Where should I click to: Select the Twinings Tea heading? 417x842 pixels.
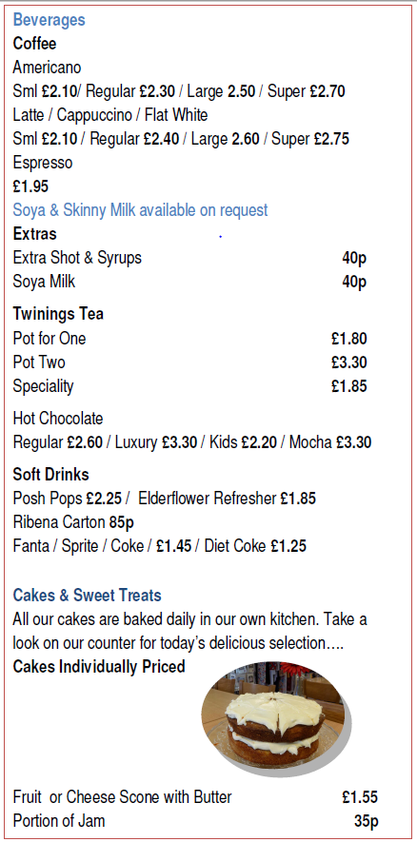[x=58, y=314]
